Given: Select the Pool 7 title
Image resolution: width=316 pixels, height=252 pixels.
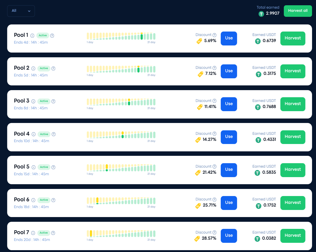Looking at the screenshot, I should pyautogui.click(x=22, y=232).
